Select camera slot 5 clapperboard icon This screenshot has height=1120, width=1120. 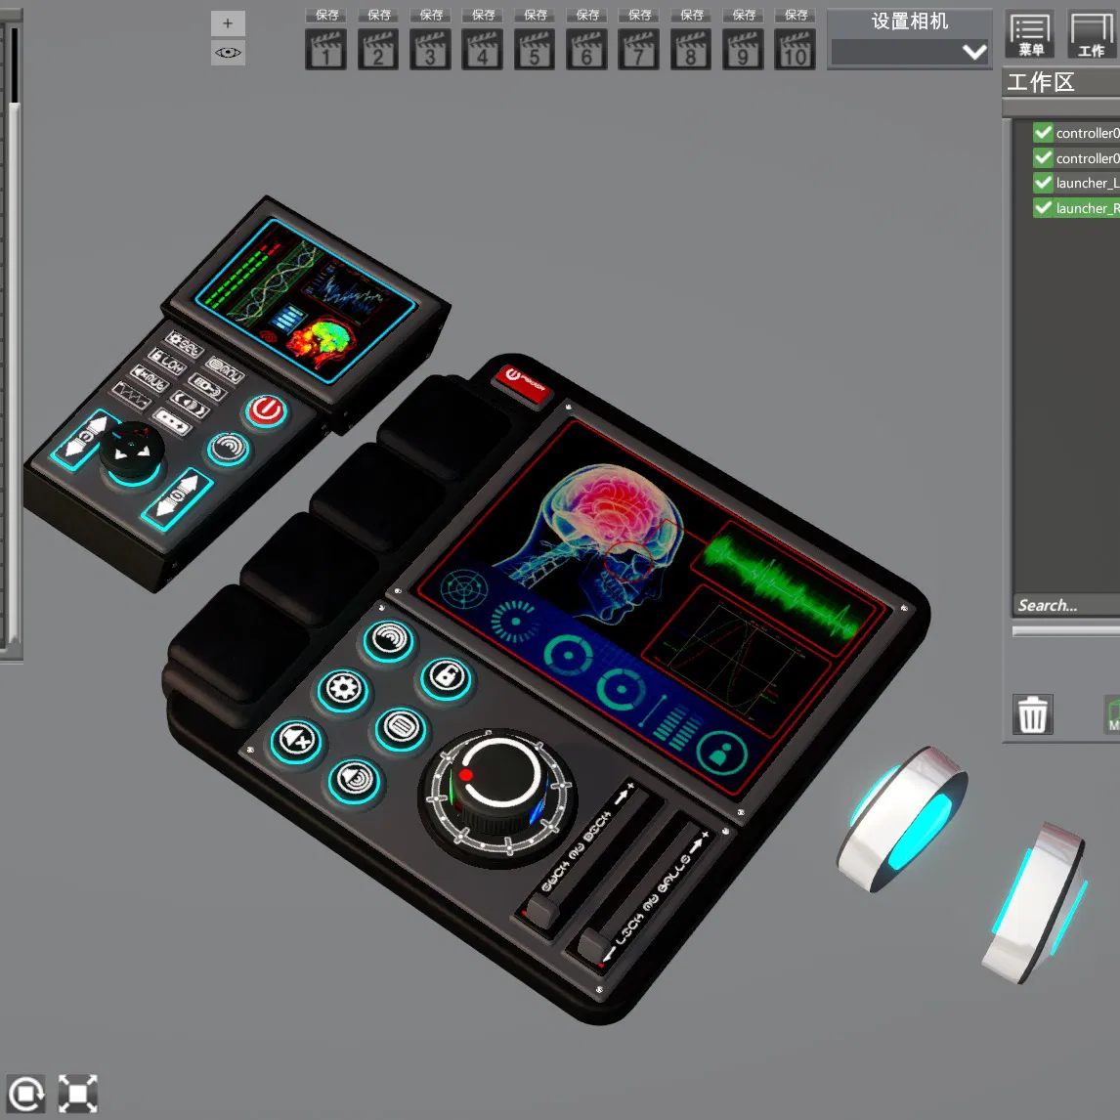coord(535,49)
